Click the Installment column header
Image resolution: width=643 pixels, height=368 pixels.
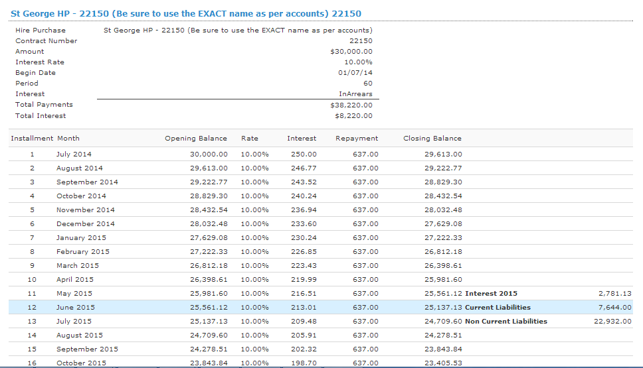pos(32,139)
